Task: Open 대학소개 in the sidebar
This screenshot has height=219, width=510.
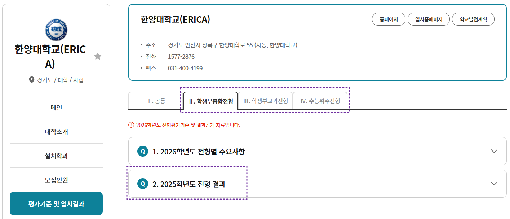Action: pos(56,132)
